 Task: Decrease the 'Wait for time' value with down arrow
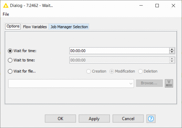(x=172, y=52)
